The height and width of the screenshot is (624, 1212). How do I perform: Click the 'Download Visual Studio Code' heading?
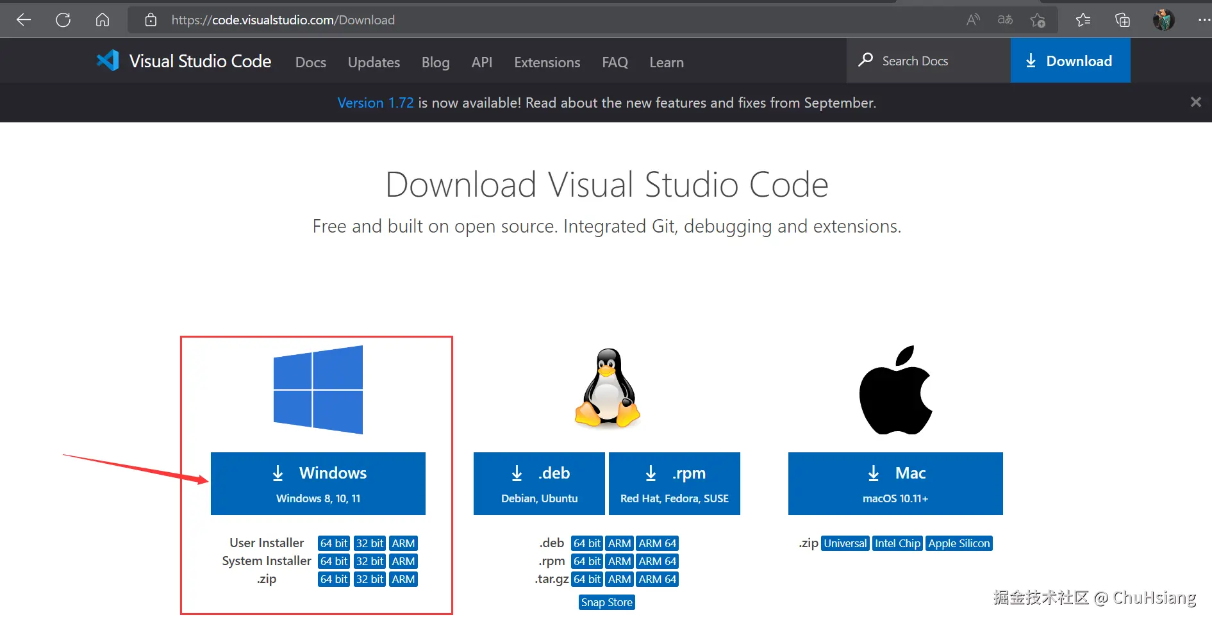click(607, 185)
